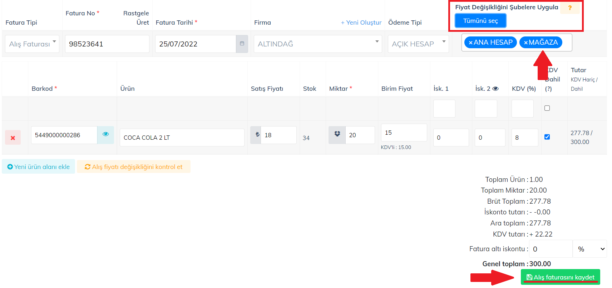Image resolution: width=612 pixels, height=288 pixels.
Task: Delete the COCA COLA 2 LT row
Action: 13,138
